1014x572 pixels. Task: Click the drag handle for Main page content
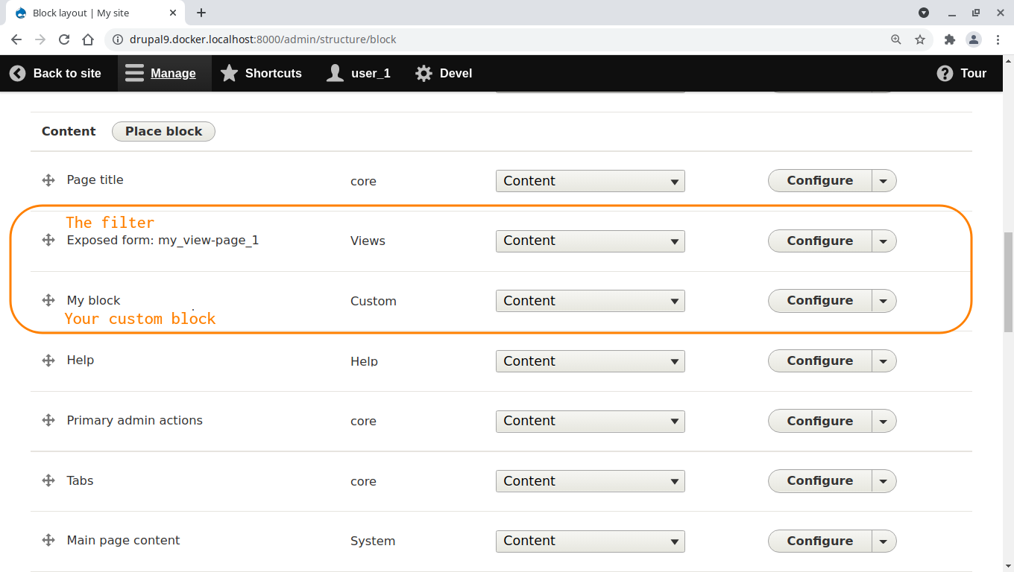pyautogui.click(x=48, y=541)
